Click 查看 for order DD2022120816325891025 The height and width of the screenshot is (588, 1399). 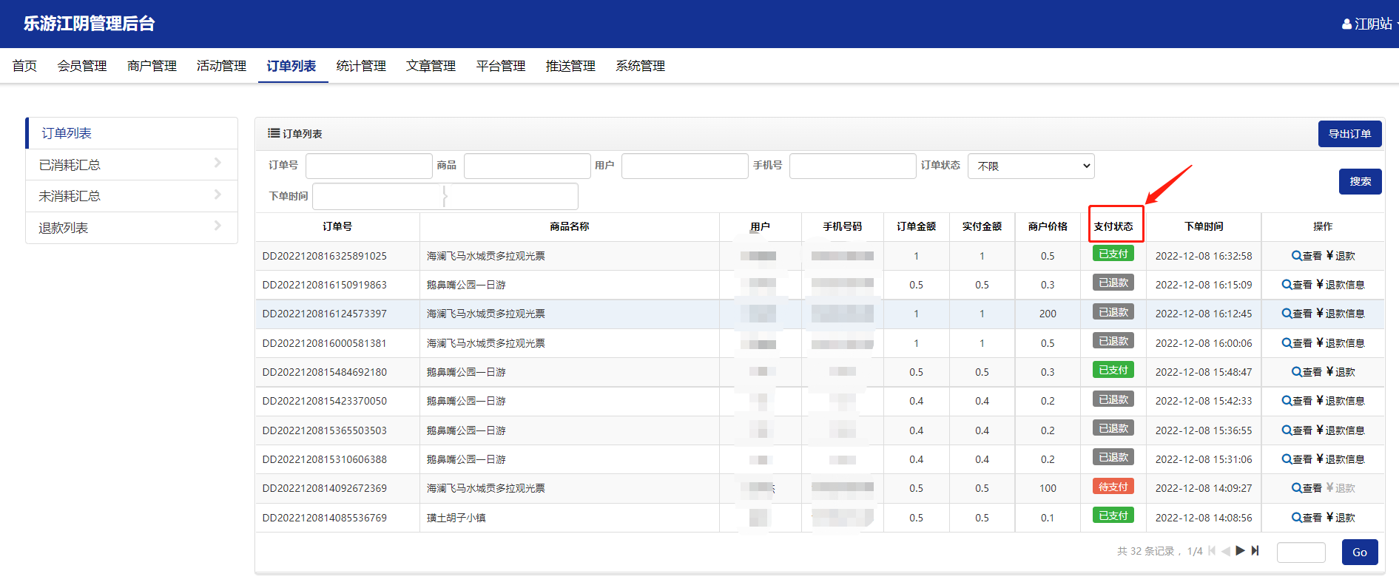(x=1307, y=256)
